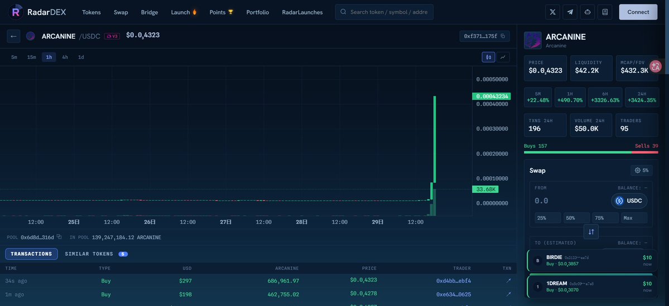
Task: Open the Launch menu item
Action: [x=184, y=12]
